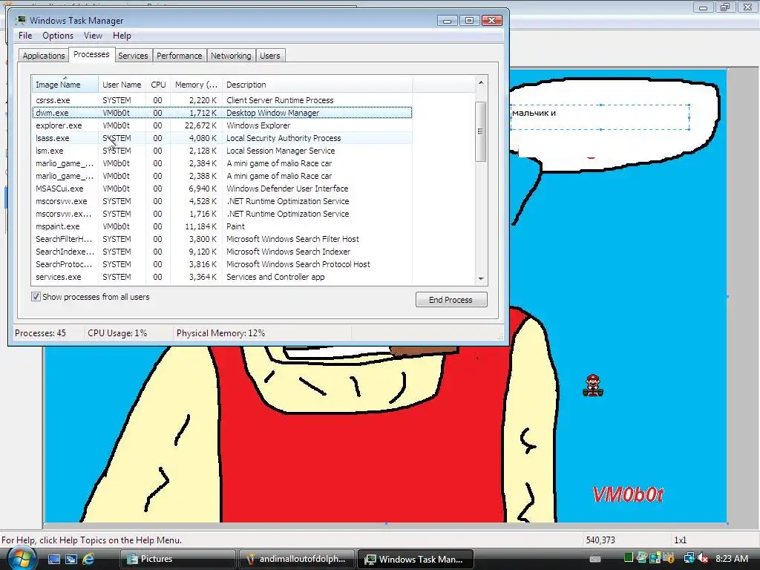
Task: Select the dwm.exe process row
Action: coord(222,113)
